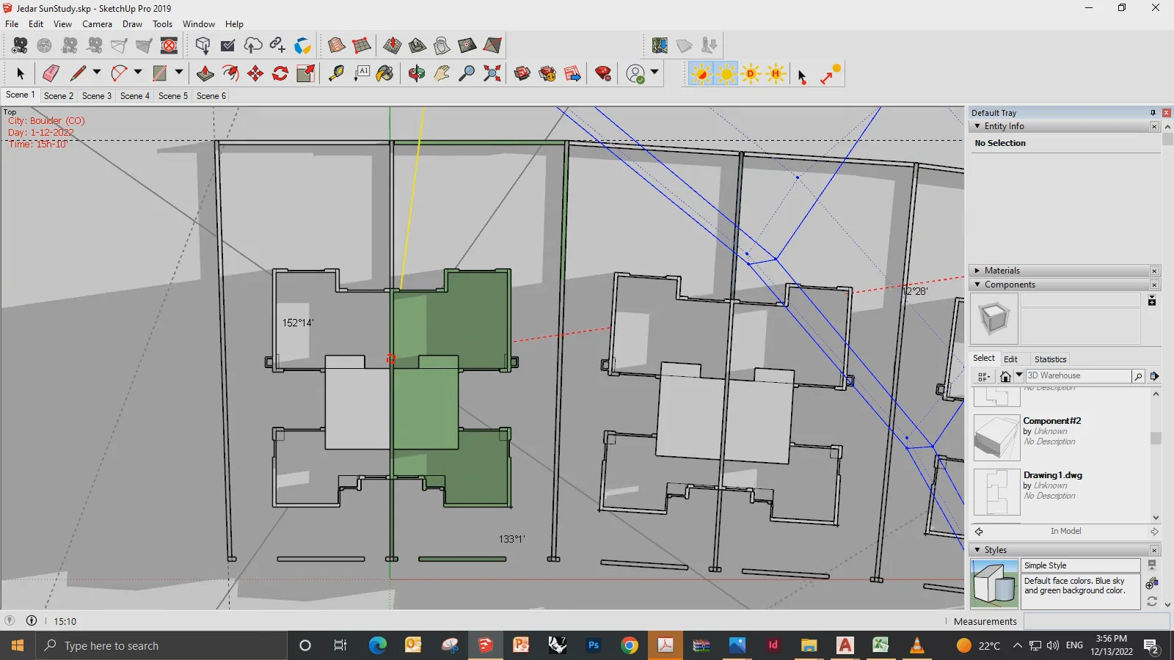Collapse the Components panel
The width and height of the screenshot is (1174, 660).
(977, 285)
